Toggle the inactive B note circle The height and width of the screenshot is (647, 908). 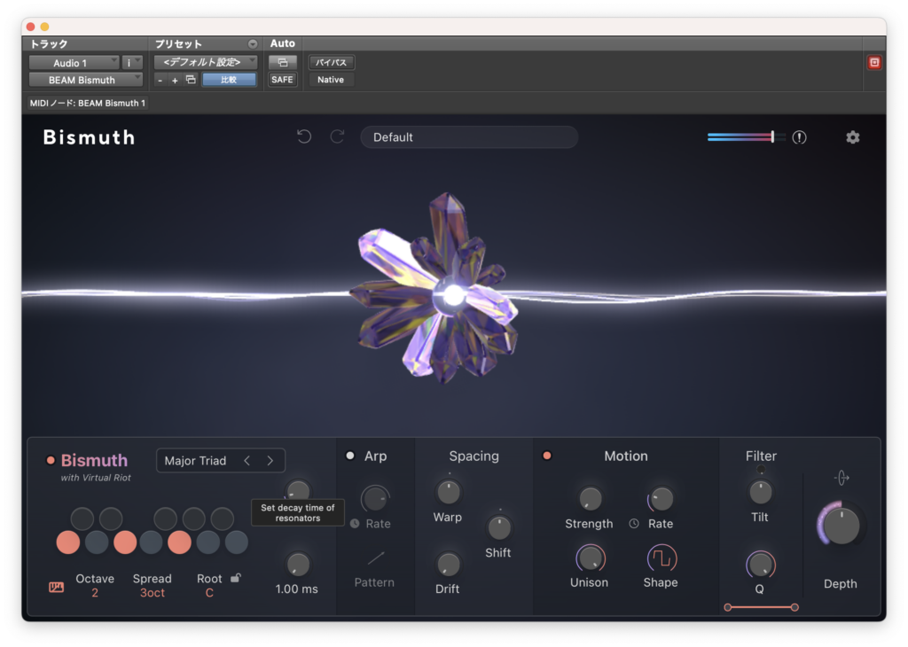pos(236,542)
